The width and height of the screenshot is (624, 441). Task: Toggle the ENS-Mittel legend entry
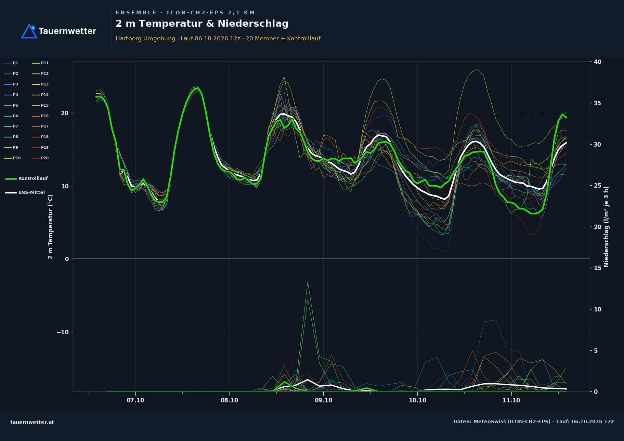tap(25, 192)
